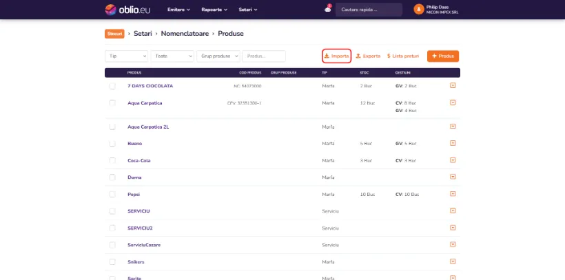Viewport: 565px width, 280px height.
Task: Check the Aqua Carpatica 2L row
Action: (x=112, y=127)
